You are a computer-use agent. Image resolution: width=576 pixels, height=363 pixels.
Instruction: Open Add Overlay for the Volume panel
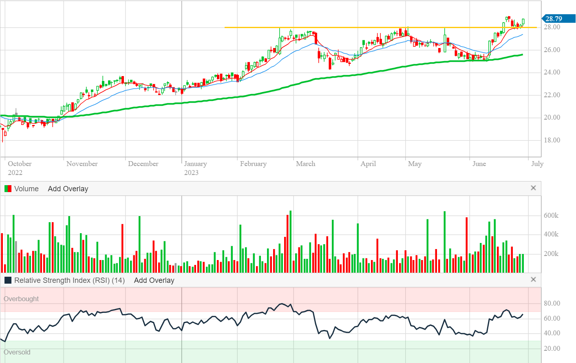pyautogui.click(x=68, y=189)
